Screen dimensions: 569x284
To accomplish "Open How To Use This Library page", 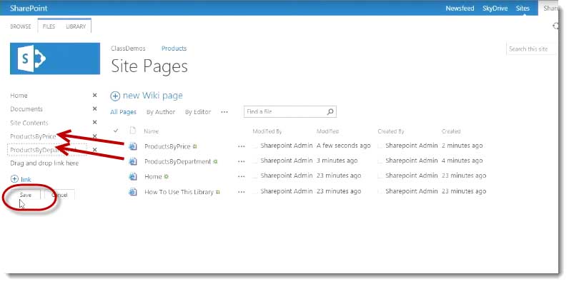I will tap(179, 192).
